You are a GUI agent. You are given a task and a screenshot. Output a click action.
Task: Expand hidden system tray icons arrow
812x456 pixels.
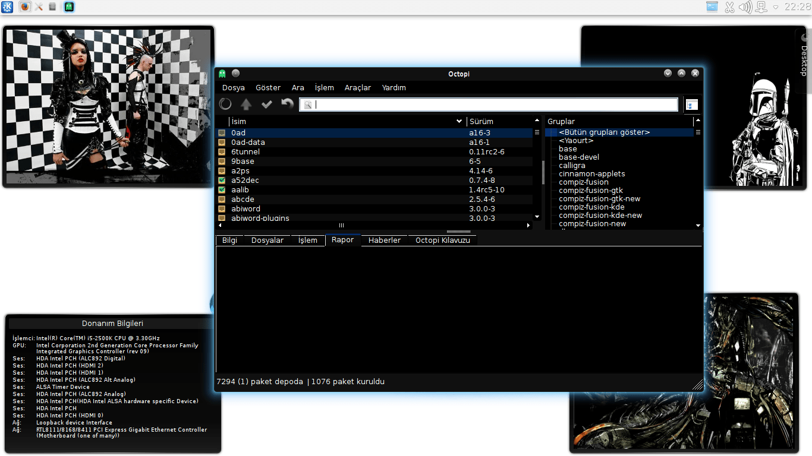(776, 8)
